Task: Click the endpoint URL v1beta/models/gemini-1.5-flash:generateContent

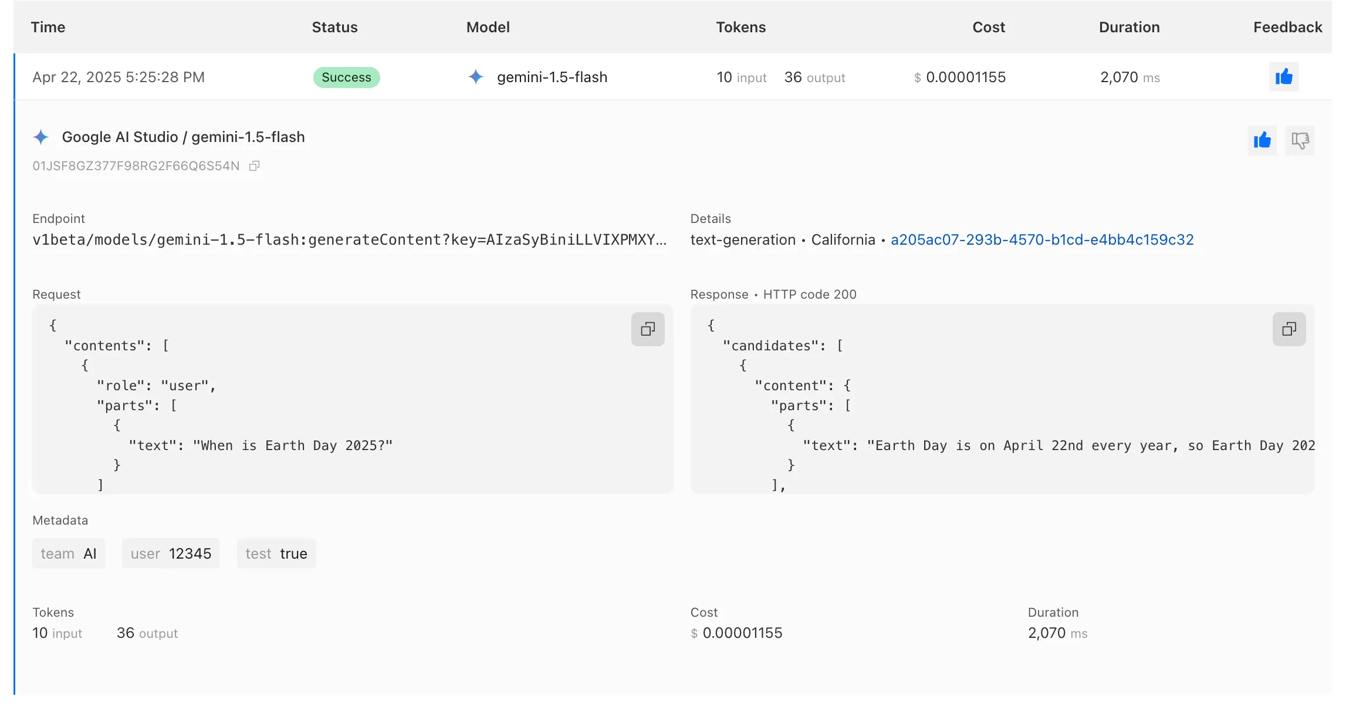Action: [350, 239]
